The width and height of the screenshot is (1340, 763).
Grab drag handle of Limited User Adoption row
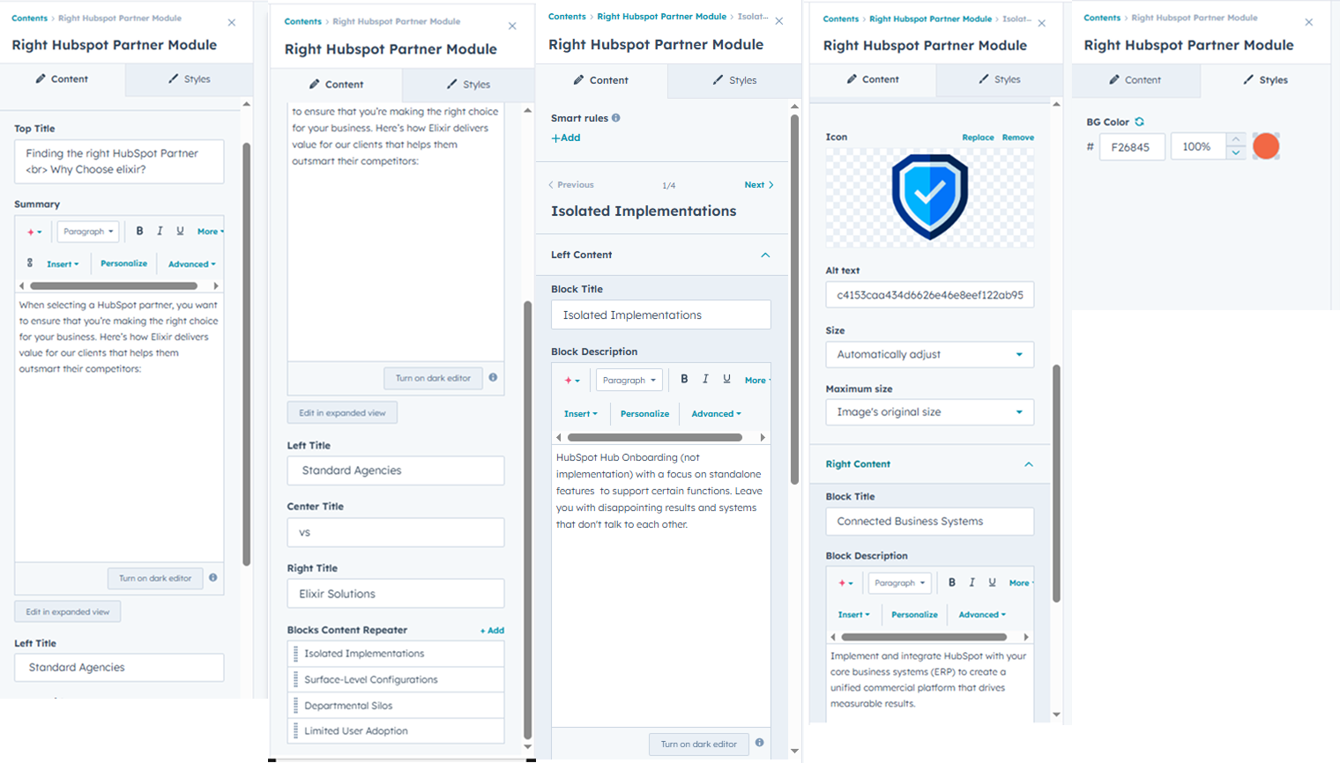click(295, 730)
